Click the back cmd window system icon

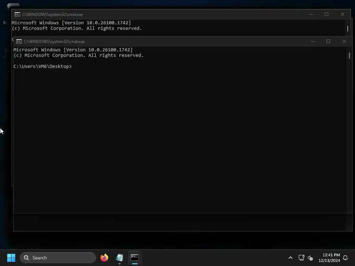[x=17, y=15]
